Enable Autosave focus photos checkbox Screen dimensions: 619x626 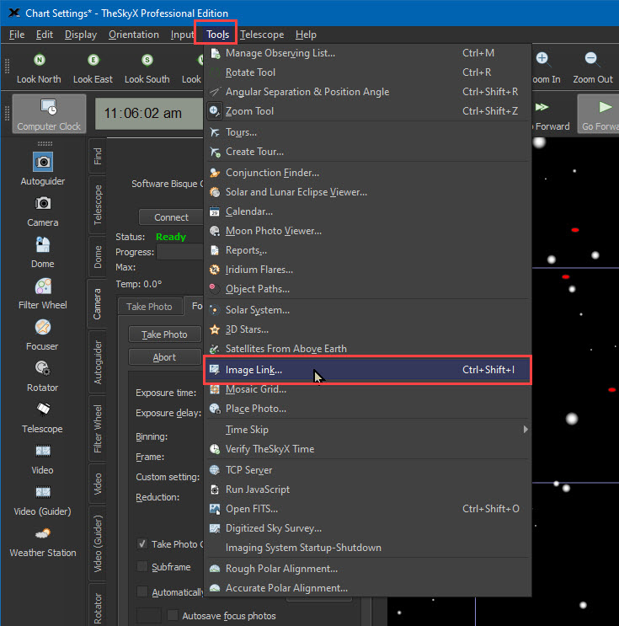(173, 615)
